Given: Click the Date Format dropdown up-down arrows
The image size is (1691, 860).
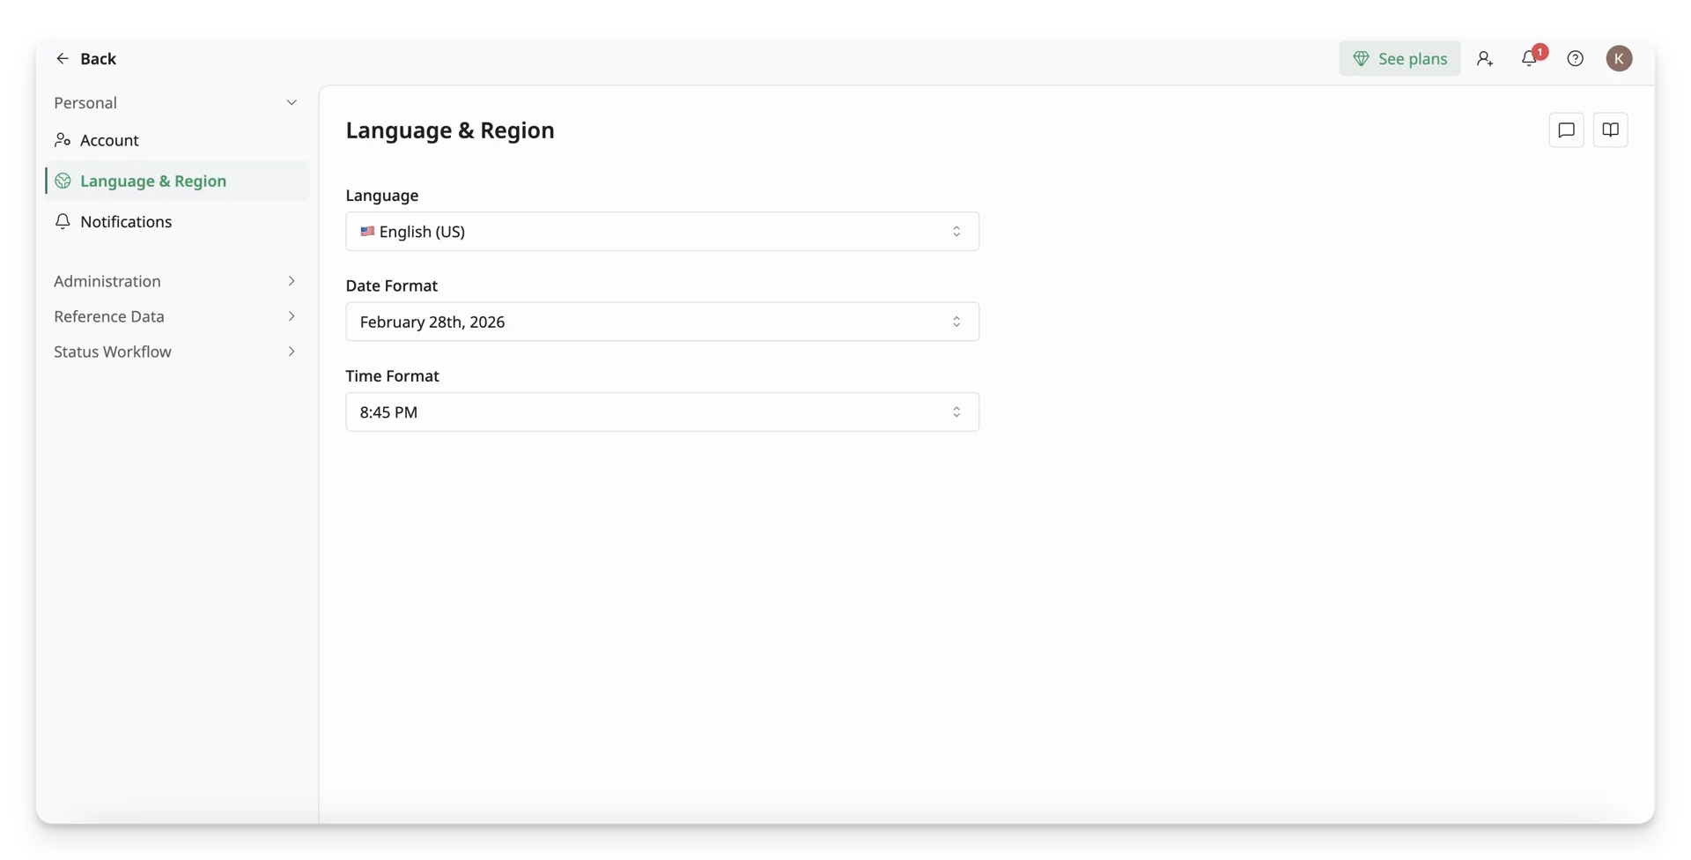Looking at the screenshot, I should click(x=956, y=322).
